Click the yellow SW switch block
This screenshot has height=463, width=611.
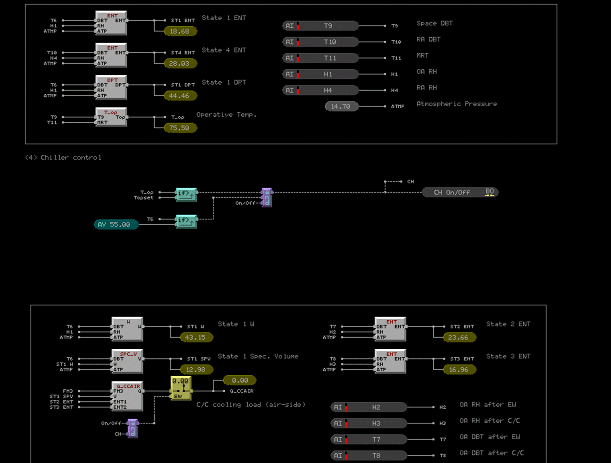tap(181, 388)
